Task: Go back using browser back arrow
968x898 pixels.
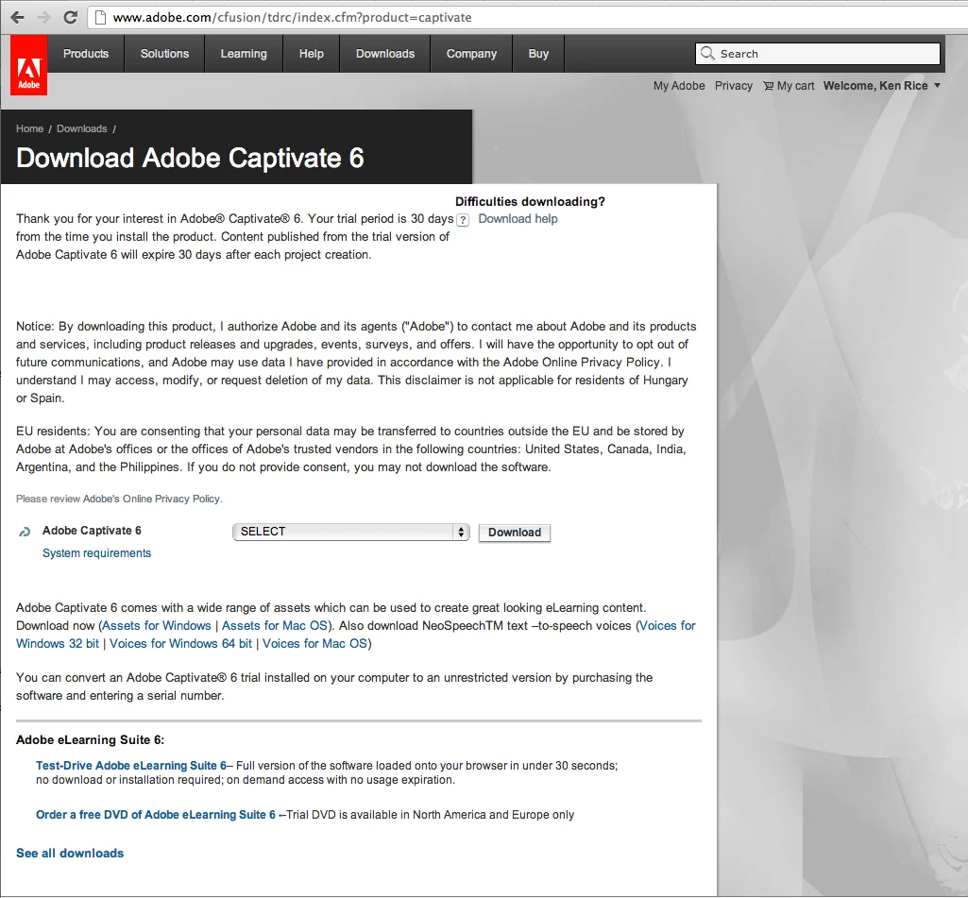Action: point(17,17)
